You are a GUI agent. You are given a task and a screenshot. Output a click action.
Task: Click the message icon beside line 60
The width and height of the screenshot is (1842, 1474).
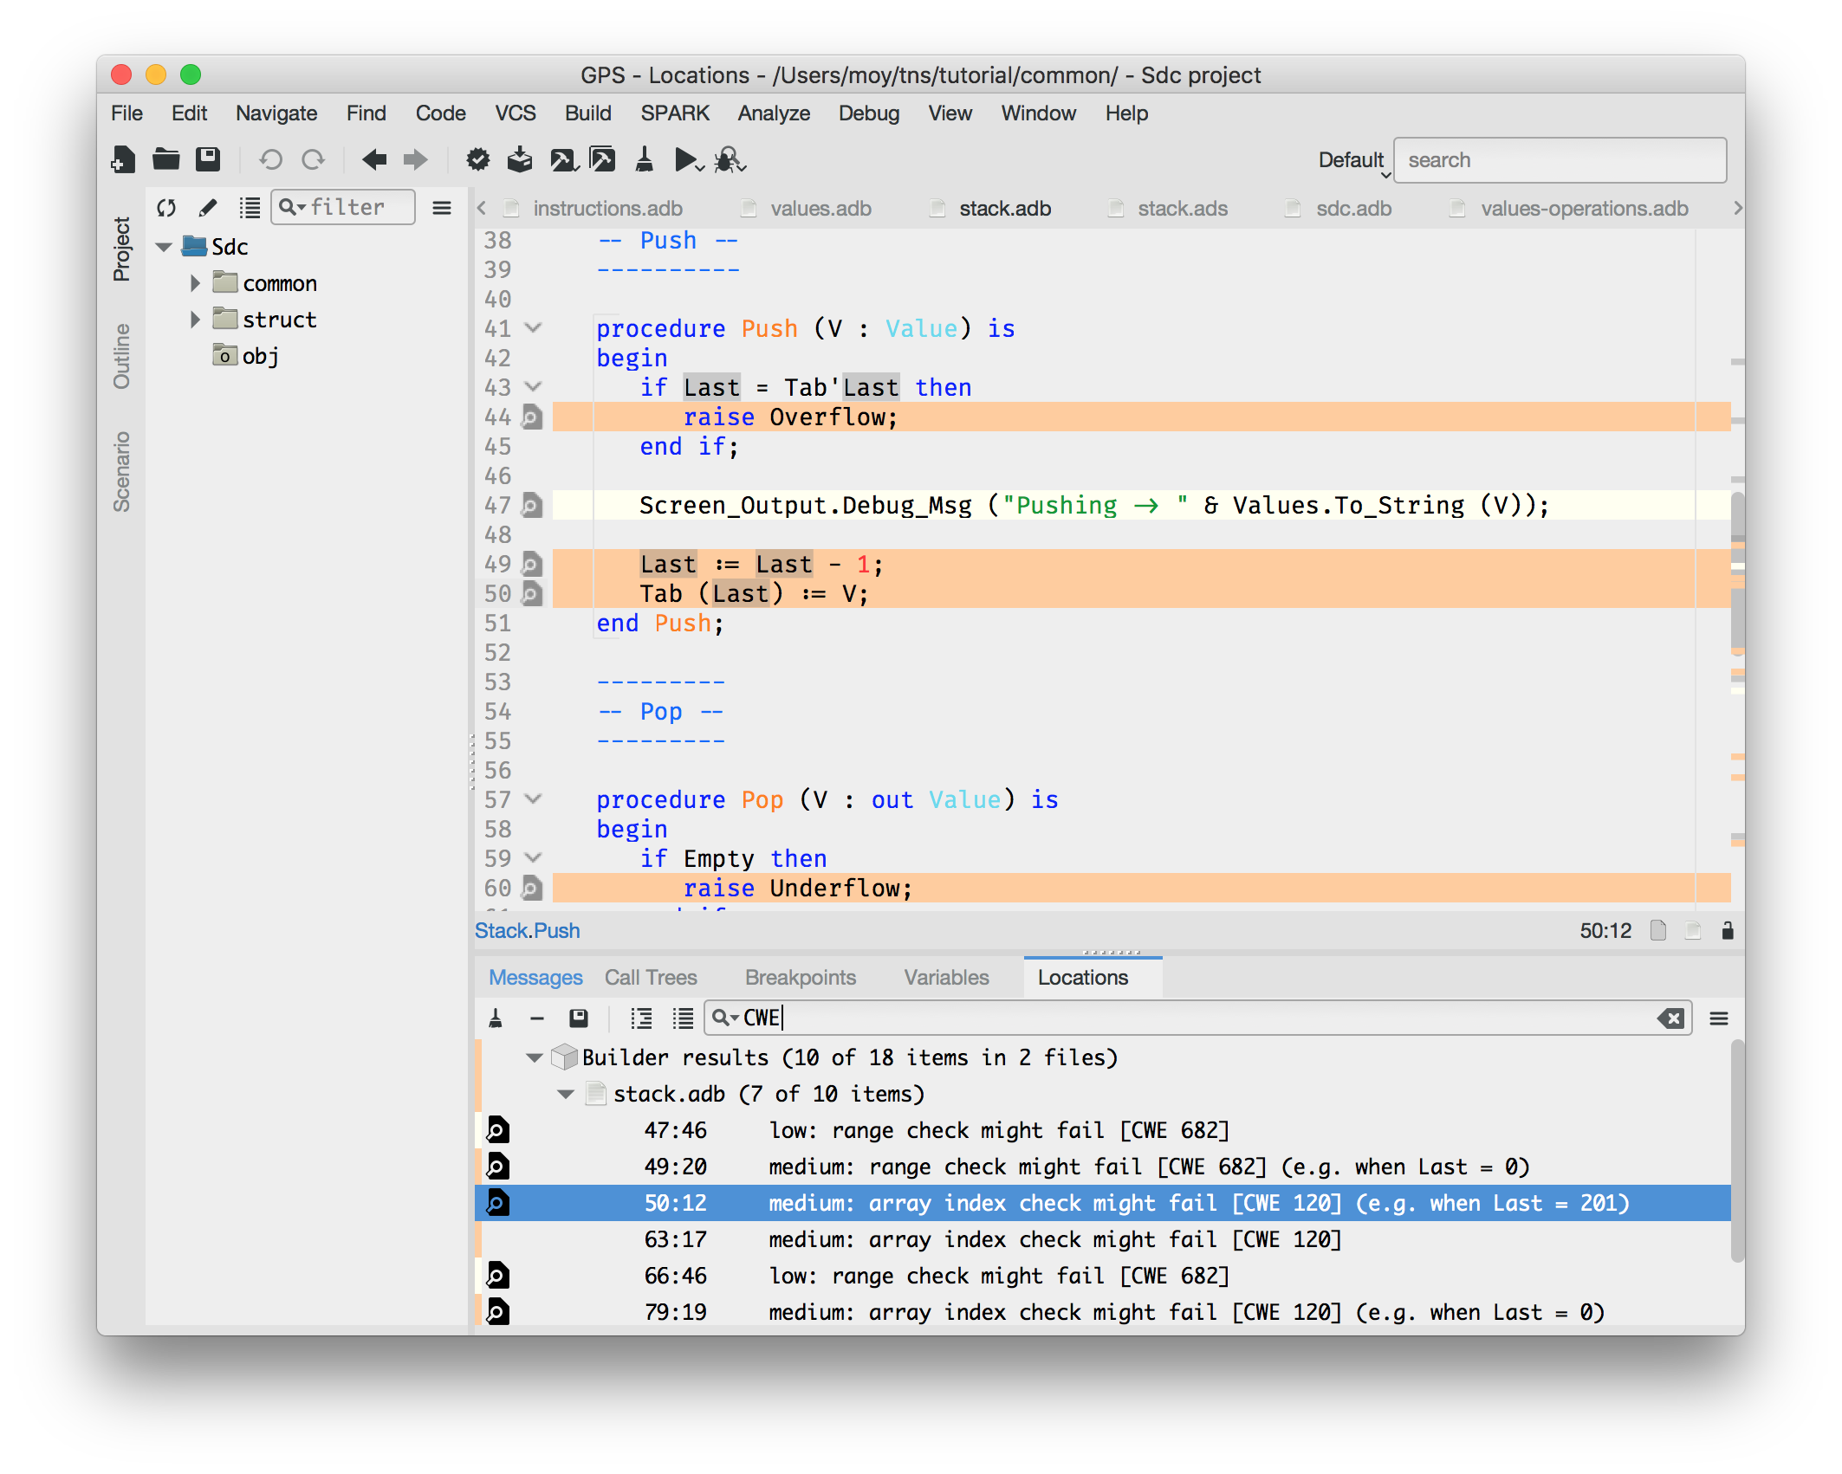[532, 889]
